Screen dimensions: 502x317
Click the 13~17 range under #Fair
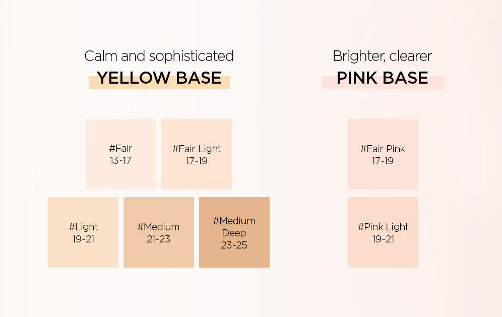pos(120,160)
